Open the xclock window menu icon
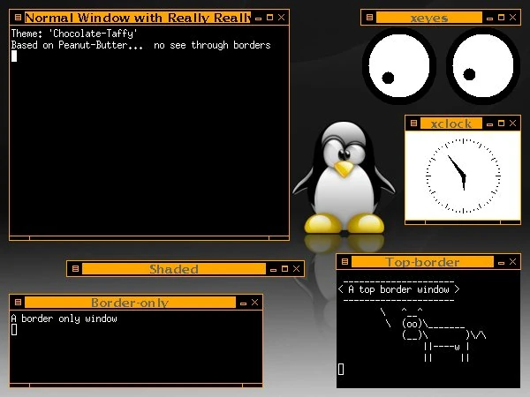The width and height of the screenshot is (530, 397). [413, 124]
